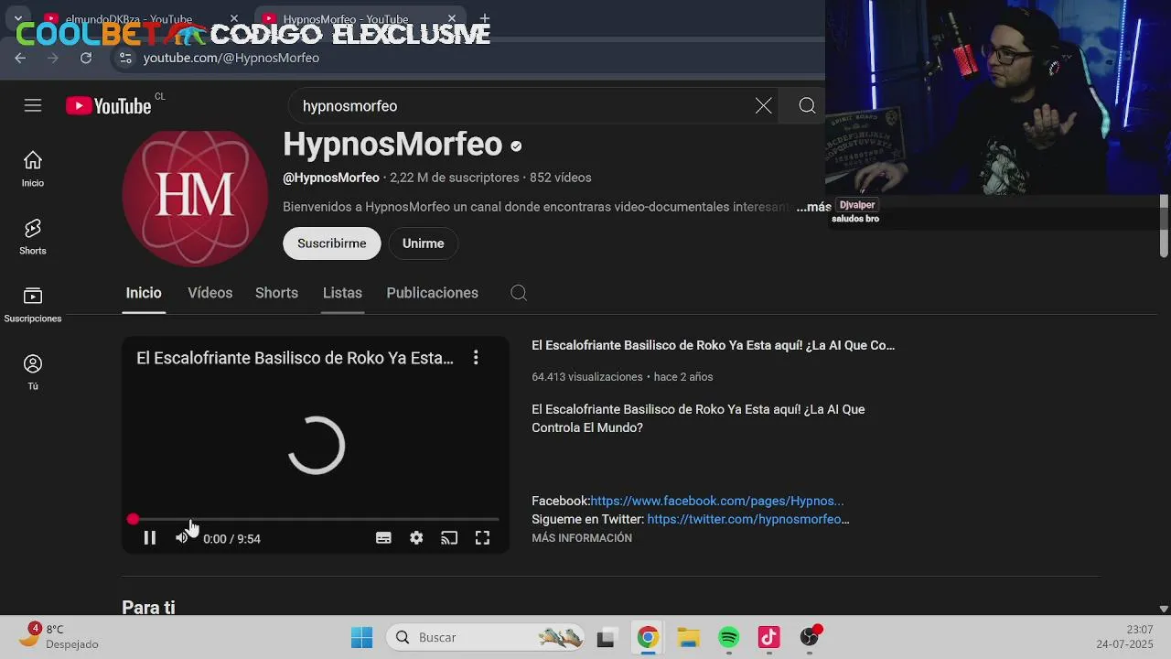Click the YouTube logo
The image size is (1171, 659).
pos(108,106)
